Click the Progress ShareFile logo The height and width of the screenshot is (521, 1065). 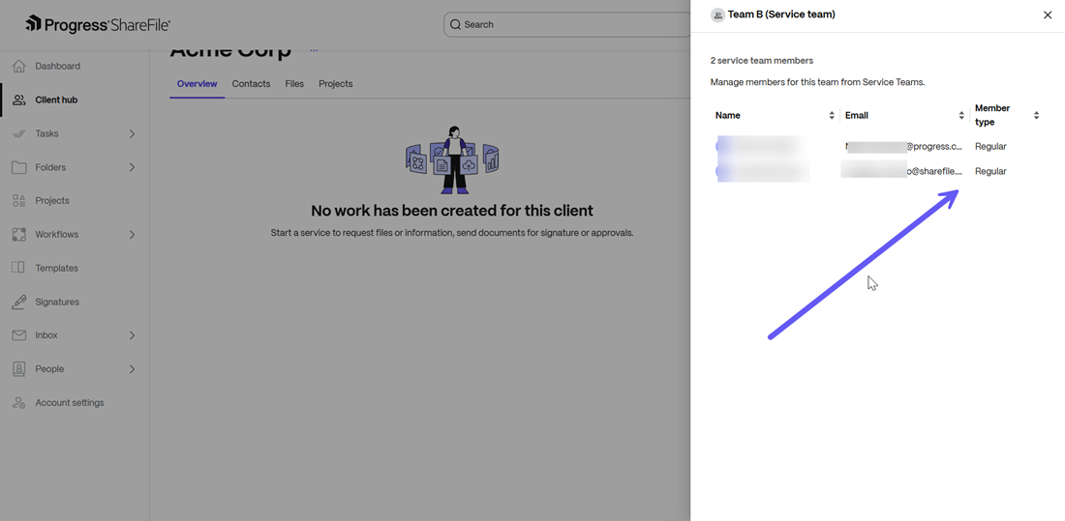point(97,24)
